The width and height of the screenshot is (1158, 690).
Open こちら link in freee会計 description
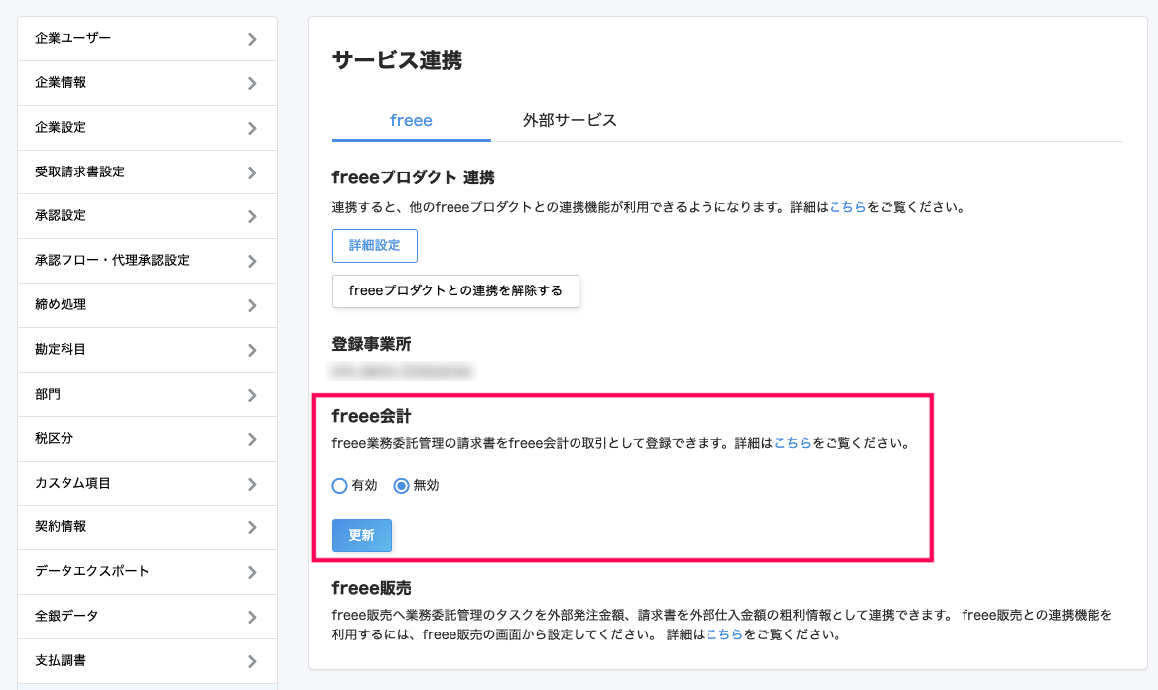pyautogui.click(x=793, y=443)
